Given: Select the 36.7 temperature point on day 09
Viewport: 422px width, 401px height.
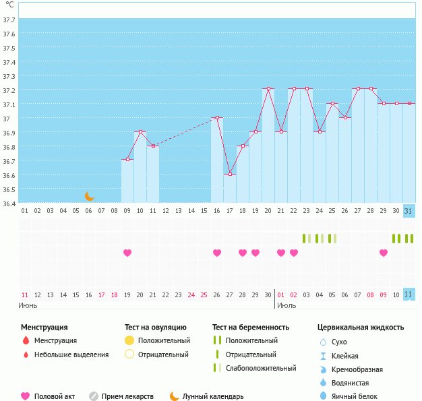Looking at the screenshot, I should (127, 160).
